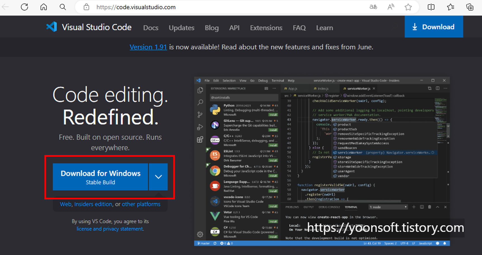Open the FAQ navigation item

[x=299, y=28]
